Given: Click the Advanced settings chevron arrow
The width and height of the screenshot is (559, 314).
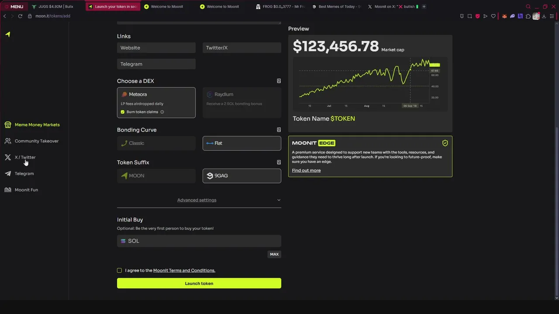Looking at the screenshot, I should [279, 200].
